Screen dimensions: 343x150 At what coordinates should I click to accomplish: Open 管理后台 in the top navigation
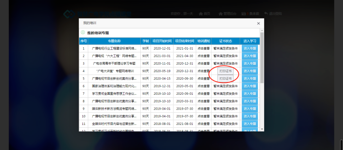pyautogui.click(x=230, y=14)
